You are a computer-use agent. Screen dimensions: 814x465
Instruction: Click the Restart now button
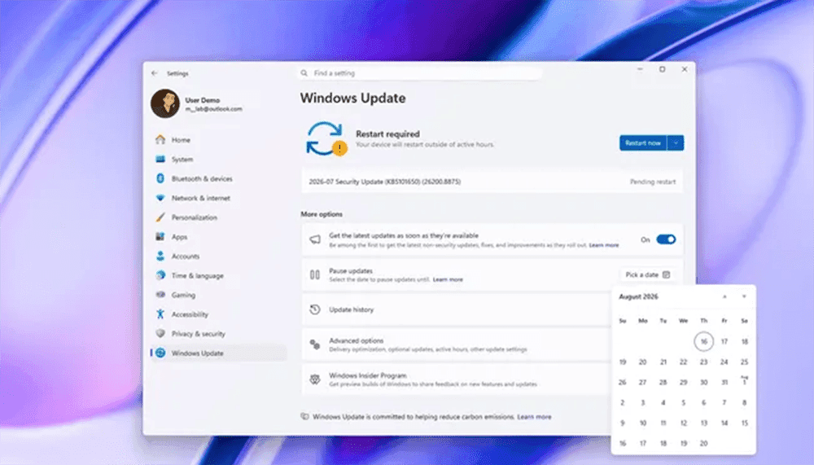[x=643, y=143]
